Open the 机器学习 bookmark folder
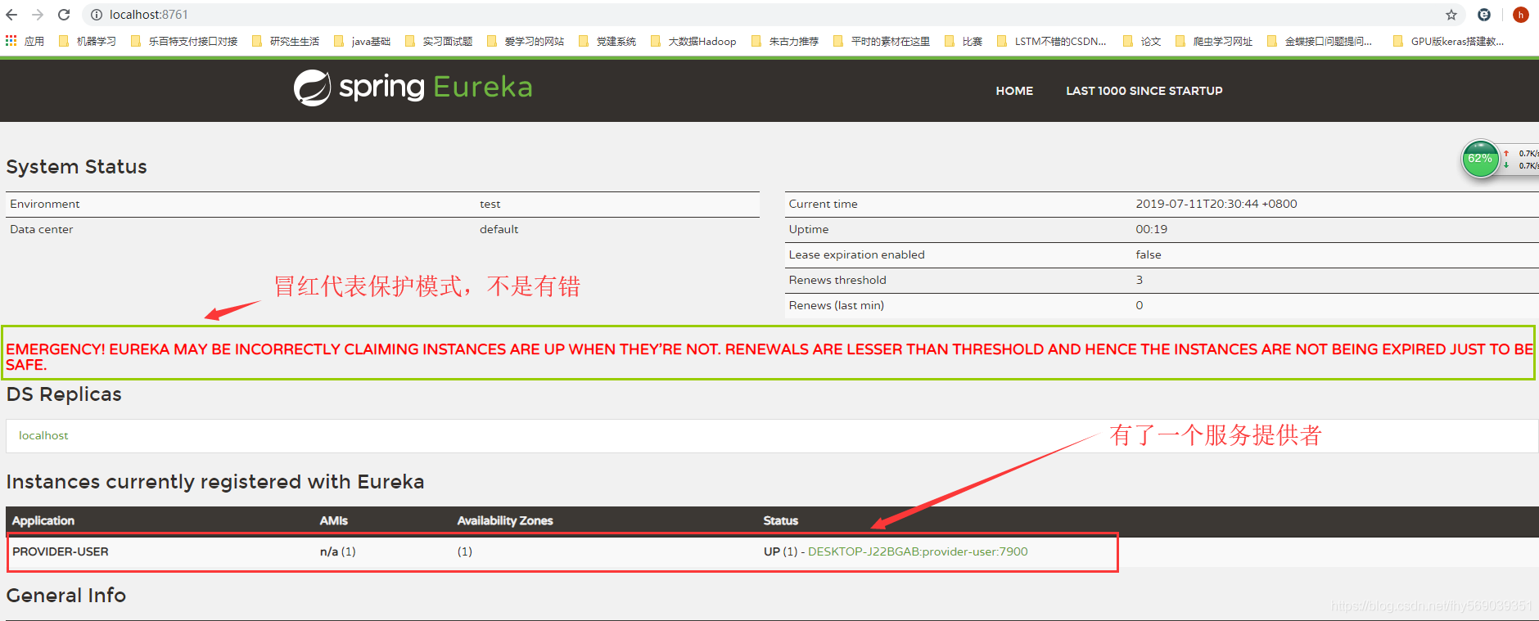1539x621 pixels. pyautogui.click(x=88, y=41)
